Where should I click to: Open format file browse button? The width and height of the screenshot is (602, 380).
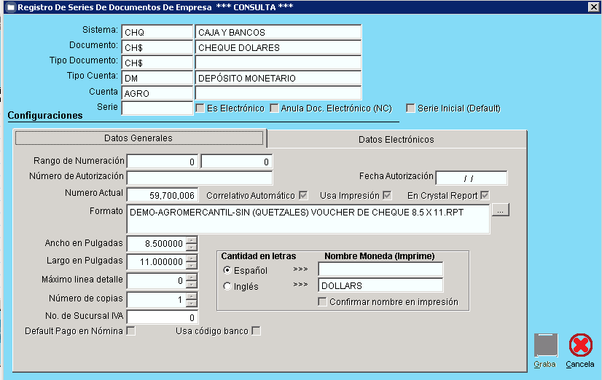pyautogui.click(x=501, y=210)
